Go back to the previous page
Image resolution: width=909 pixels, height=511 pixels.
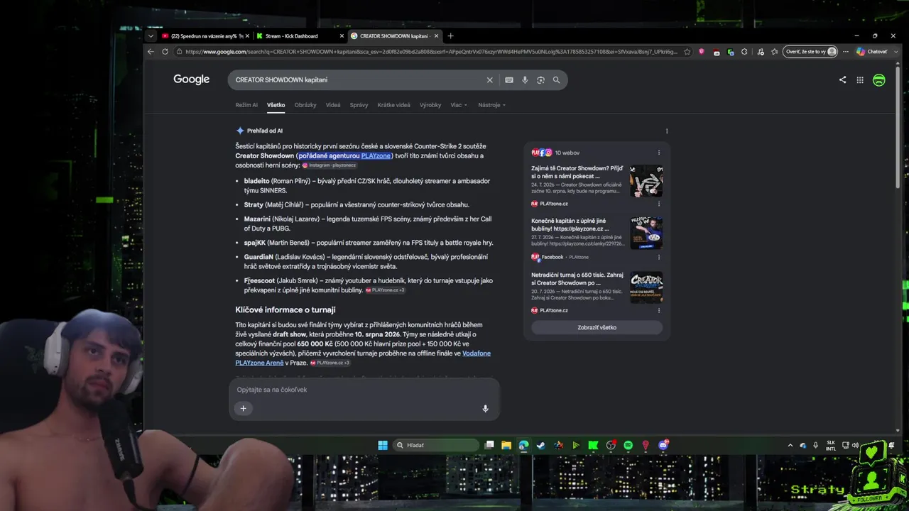pos(151,52)
